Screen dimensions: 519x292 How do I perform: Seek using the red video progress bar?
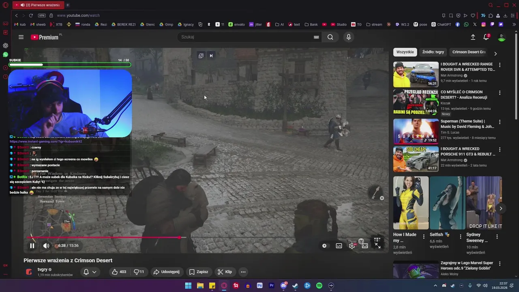pyautogui.click(x=206, y=237)
